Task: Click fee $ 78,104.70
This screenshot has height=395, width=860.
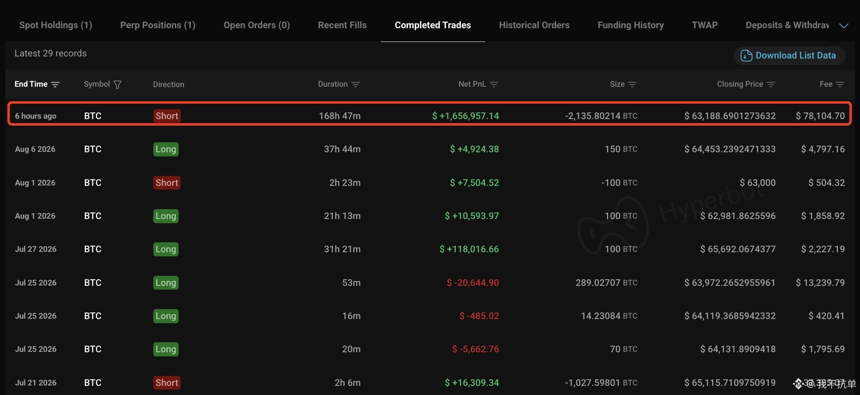Action: point(820,116)
